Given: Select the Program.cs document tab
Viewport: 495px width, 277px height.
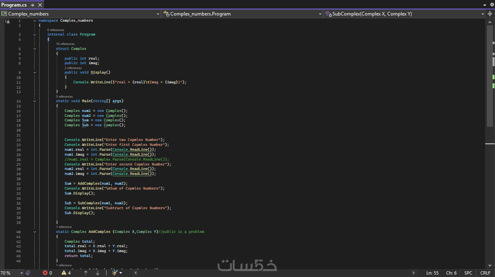Looking at the screenshot, I should 14,4.
